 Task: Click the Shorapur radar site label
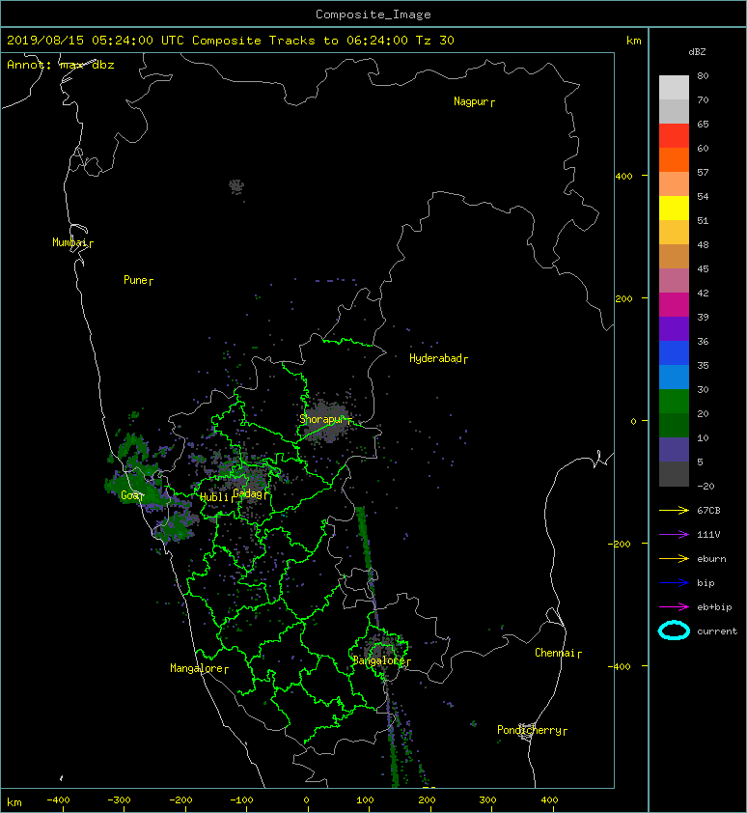point(322,419)
